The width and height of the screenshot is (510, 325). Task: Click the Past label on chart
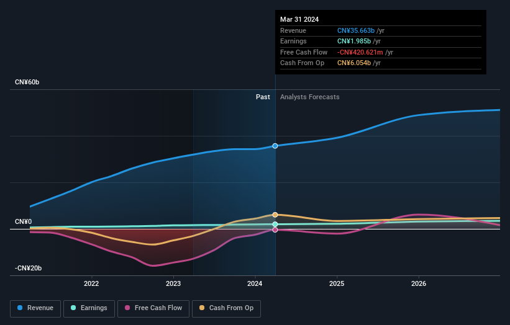[263, 97]
